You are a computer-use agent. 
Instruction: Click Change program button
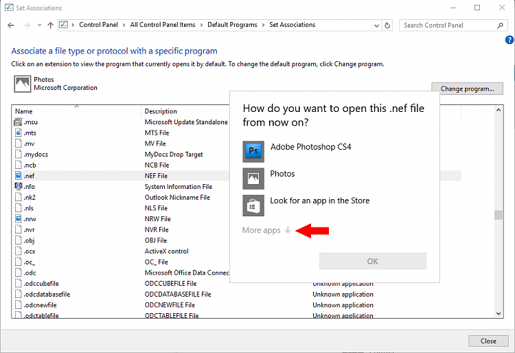[x=467, y=89]
